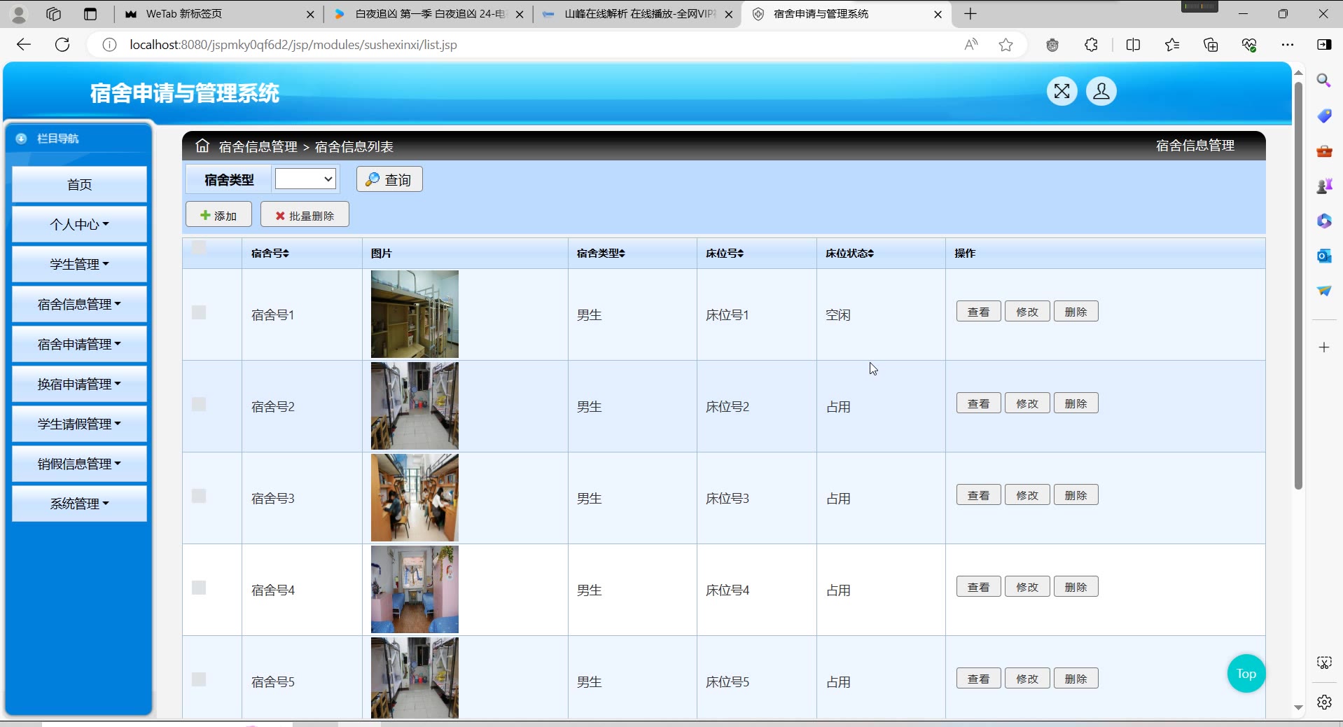Close the 白夜追凶 browser tab
The width and height of the screenshot is (1343, 727).
coord(519,14)
